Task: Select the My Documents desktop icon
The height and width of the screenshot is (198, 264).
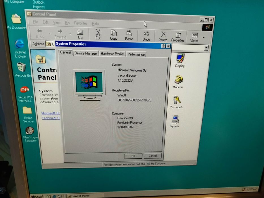Action: point(16,21)
